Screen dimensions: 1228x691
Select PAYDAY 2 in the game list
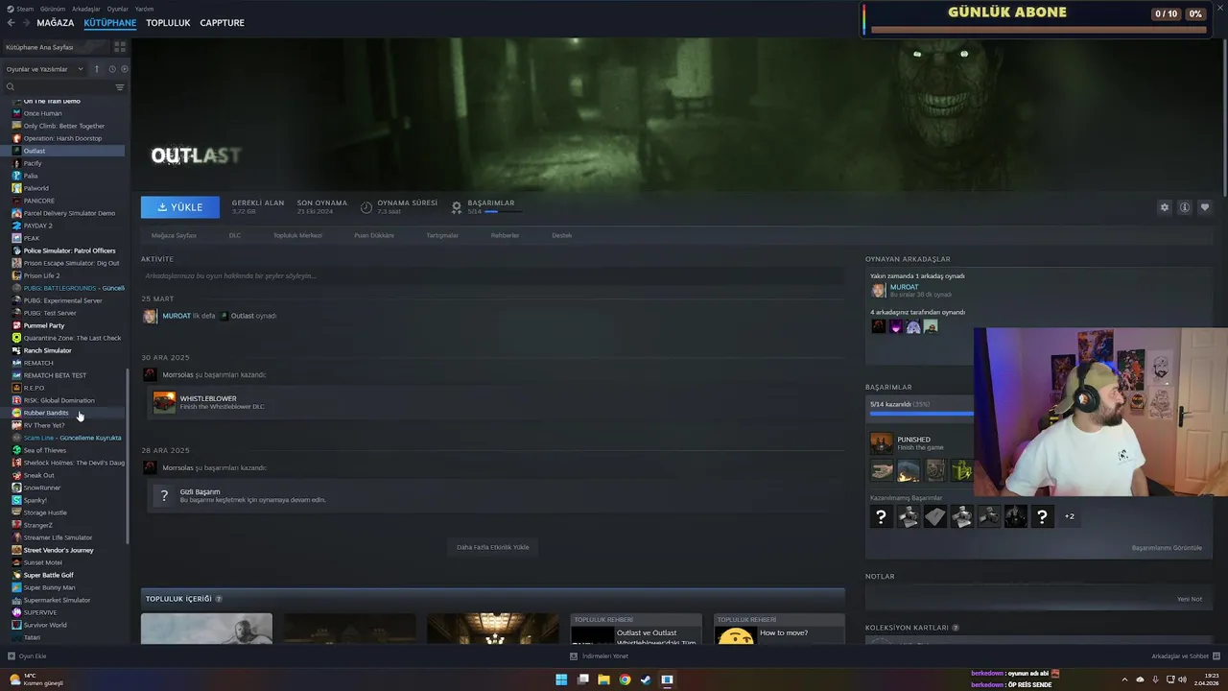click(38, 226)
